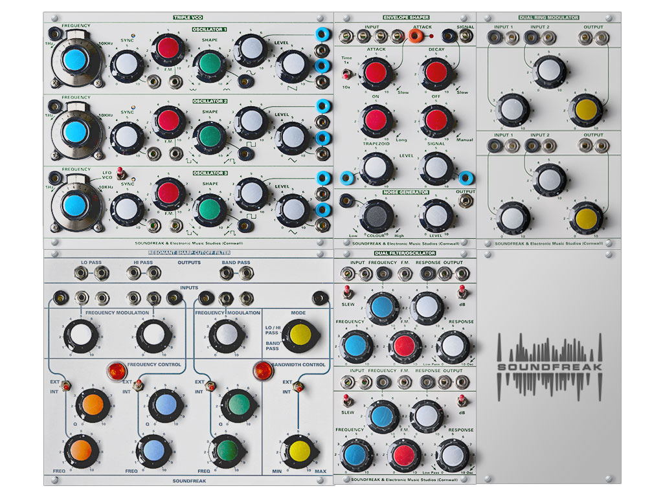Flip the Time 1x/10x switch in Envelope Shaper
The height and width of the screenshot is (497, 663).
click(x=345, y=74)
